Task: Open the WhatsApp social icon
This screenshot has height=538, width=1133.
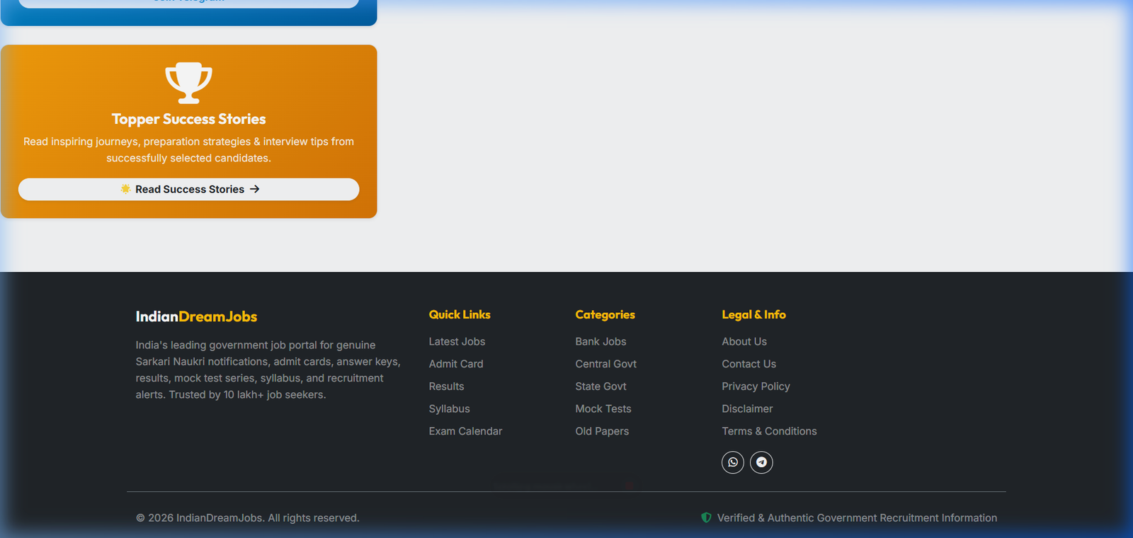Action: [733, 462]
